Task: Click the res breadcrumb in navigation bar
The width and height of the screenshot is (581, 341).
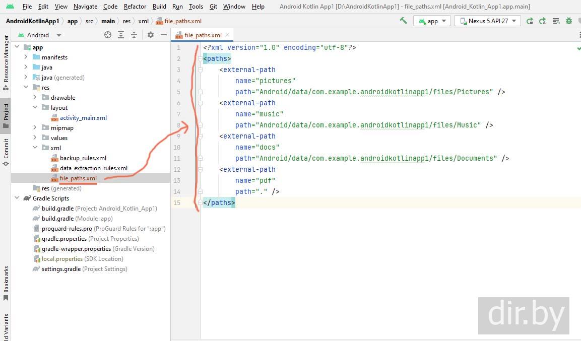Action: (x=126, y=21)
